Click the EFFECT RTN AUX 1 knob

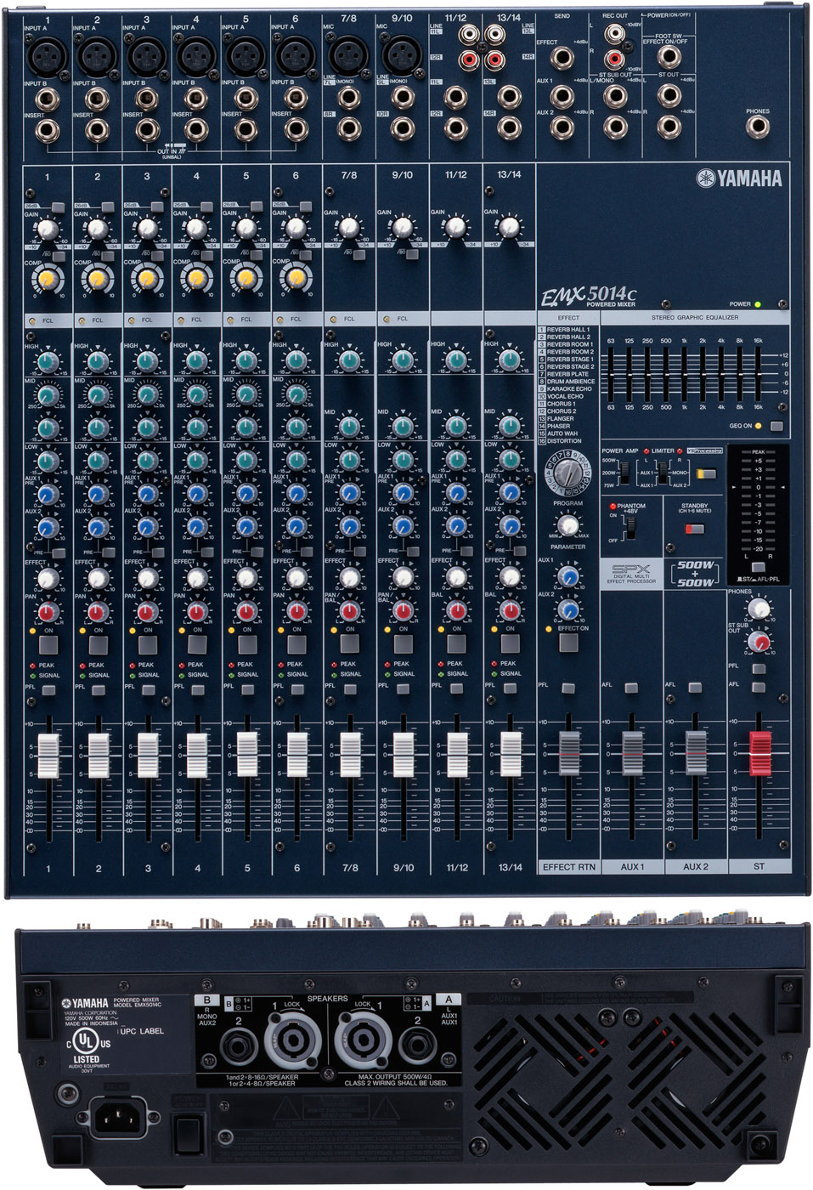point(568,577)
